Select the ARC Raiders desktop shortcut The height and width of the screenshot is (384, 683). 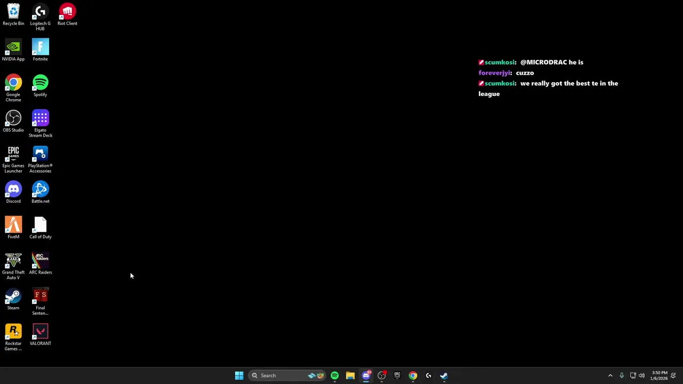pyautogui.click(x=40, y=263)
